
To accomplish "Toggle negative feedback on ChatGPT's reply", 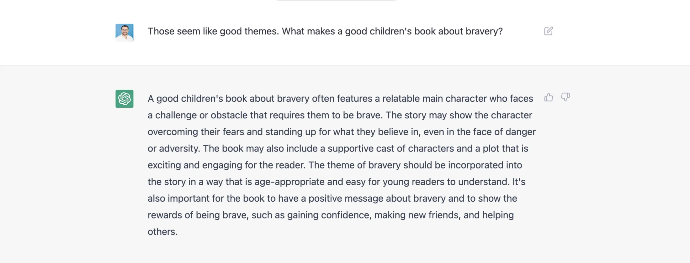I will [x=565, y=98].
